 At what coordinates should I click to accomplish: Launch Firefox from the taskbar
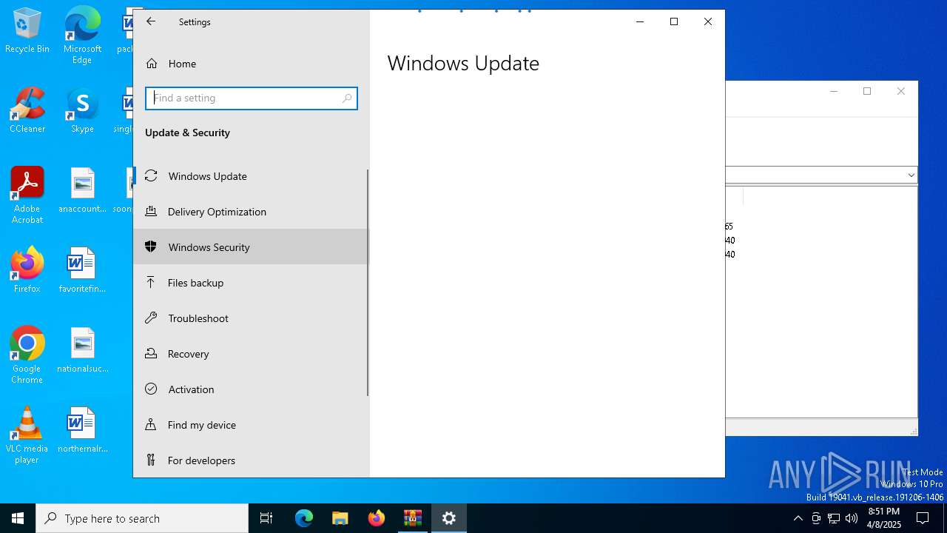tap(377, 518)
